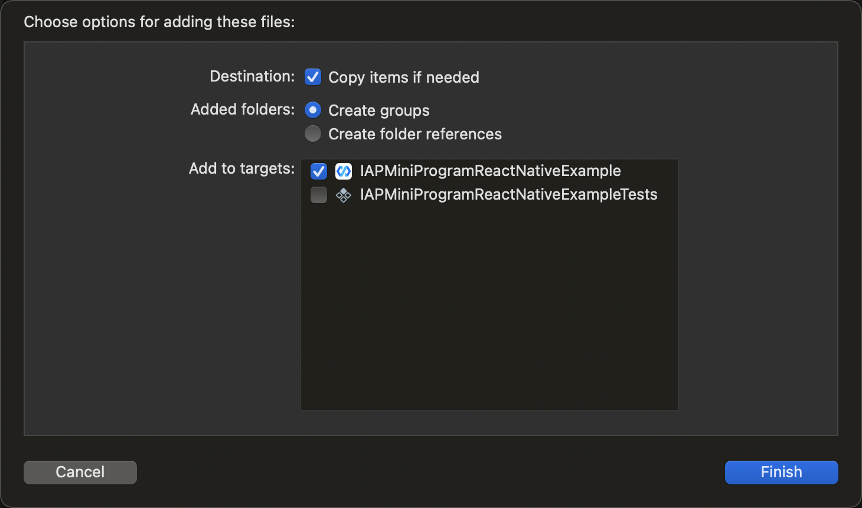Click the 'Added folders:' field label

(242, 110)
